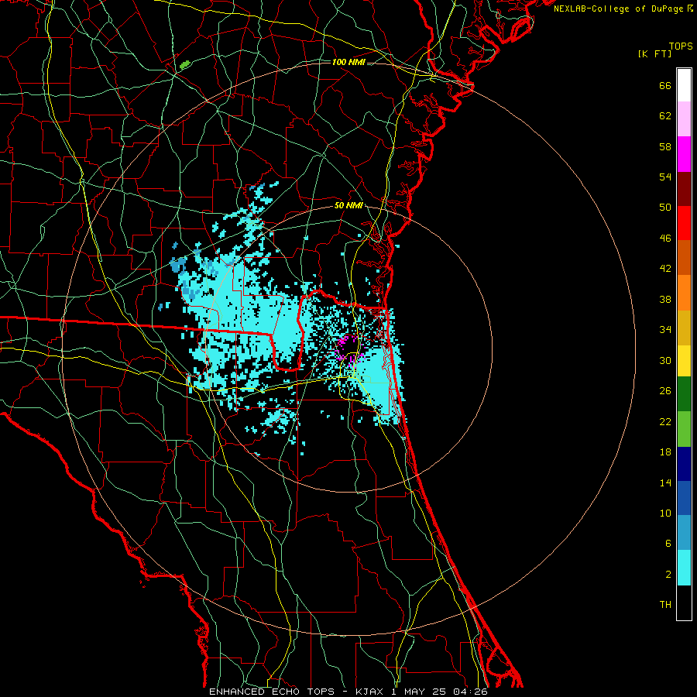Click the legend value 66
Viewport: 697px width, 697px height.
pyautogui.click(x=665, y=85)
